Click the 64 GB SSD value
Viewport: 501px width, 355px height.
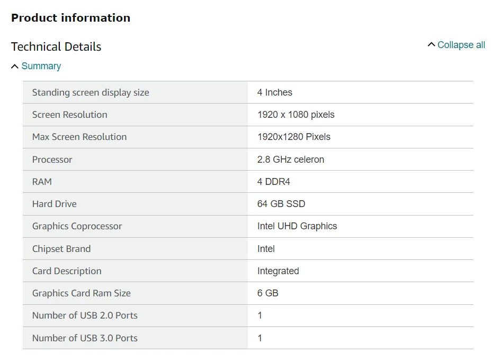(281, 204)
